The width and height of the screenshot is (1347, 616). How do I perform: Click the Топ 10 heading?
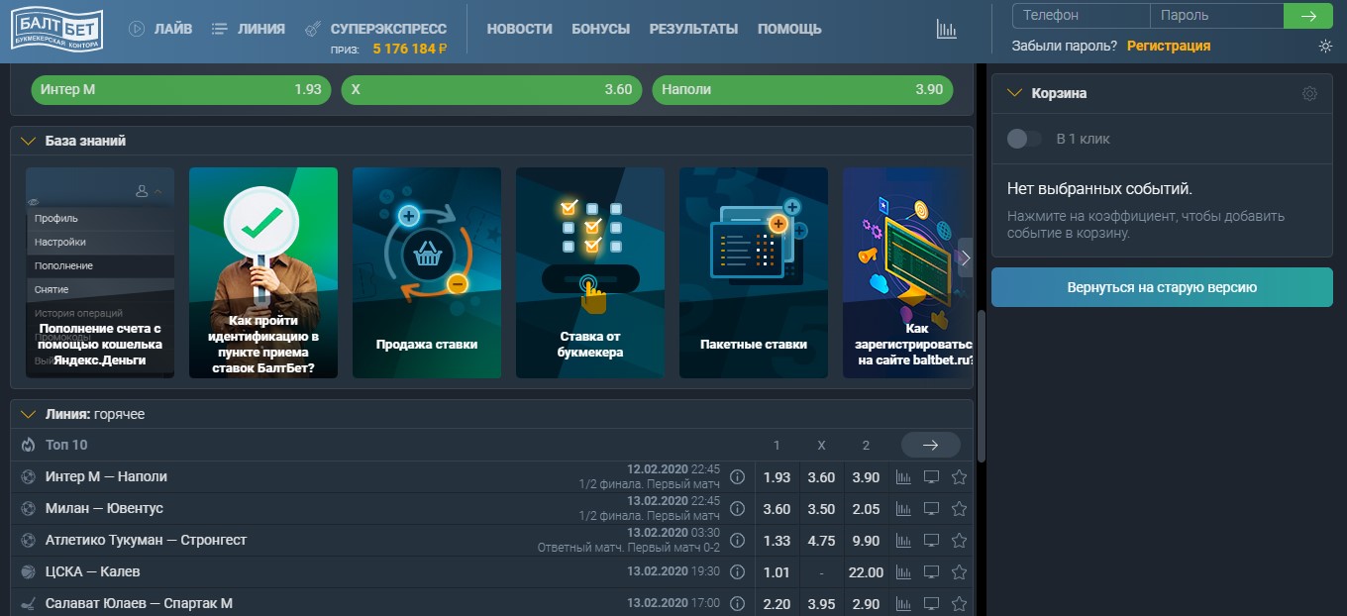pos(66,445)
